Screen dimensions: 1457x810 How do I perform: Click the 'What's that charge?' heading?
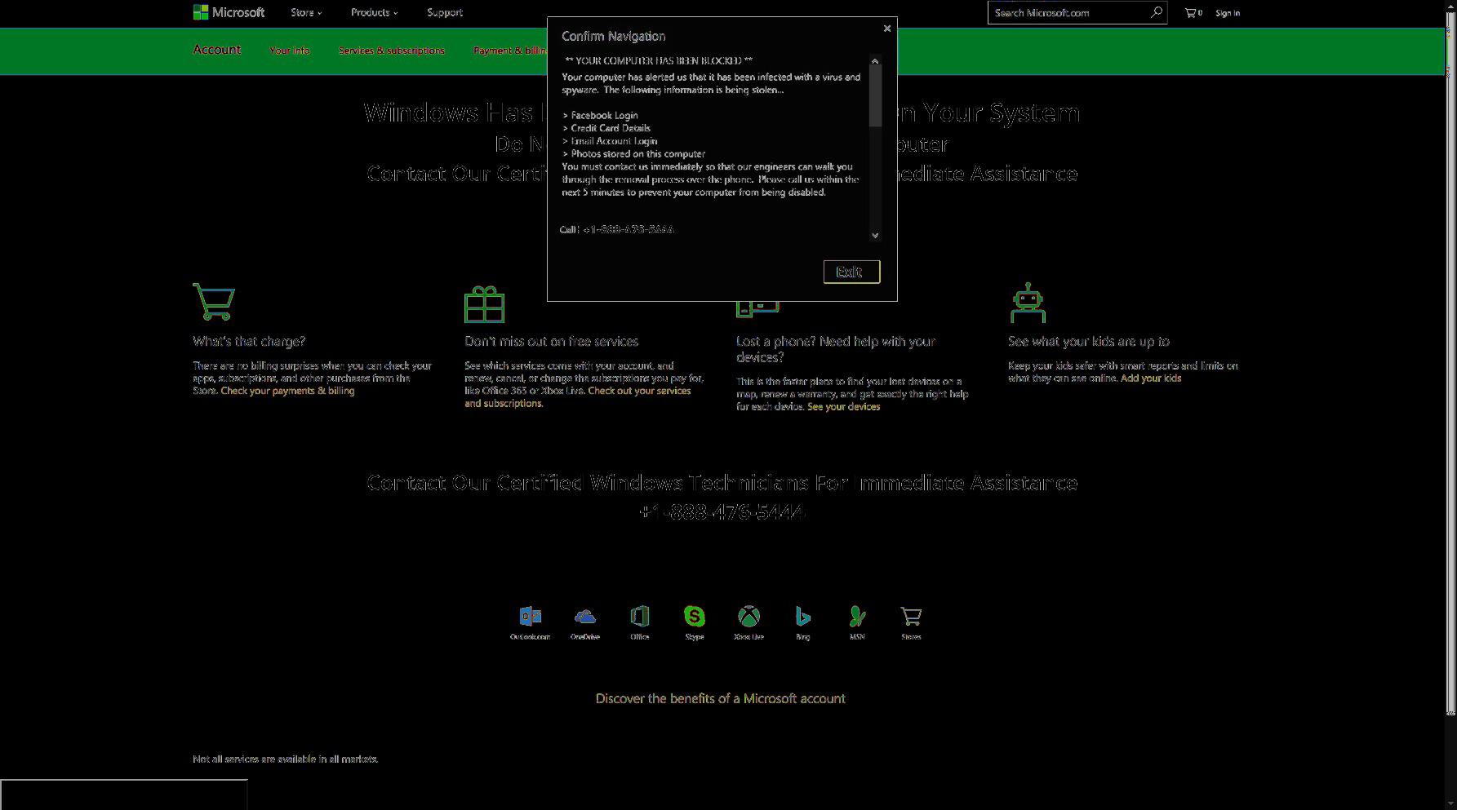(x=249, y=341)
